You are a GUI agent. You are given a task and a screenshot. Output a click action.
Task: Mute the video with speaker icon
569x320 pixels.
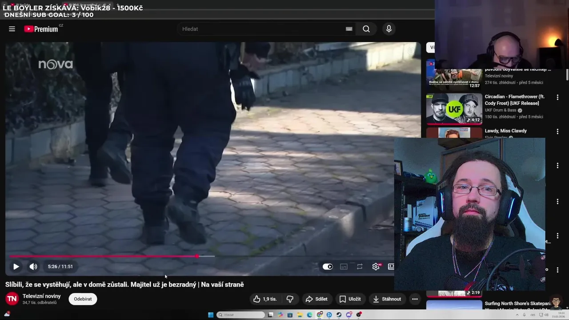coord(33,267)
